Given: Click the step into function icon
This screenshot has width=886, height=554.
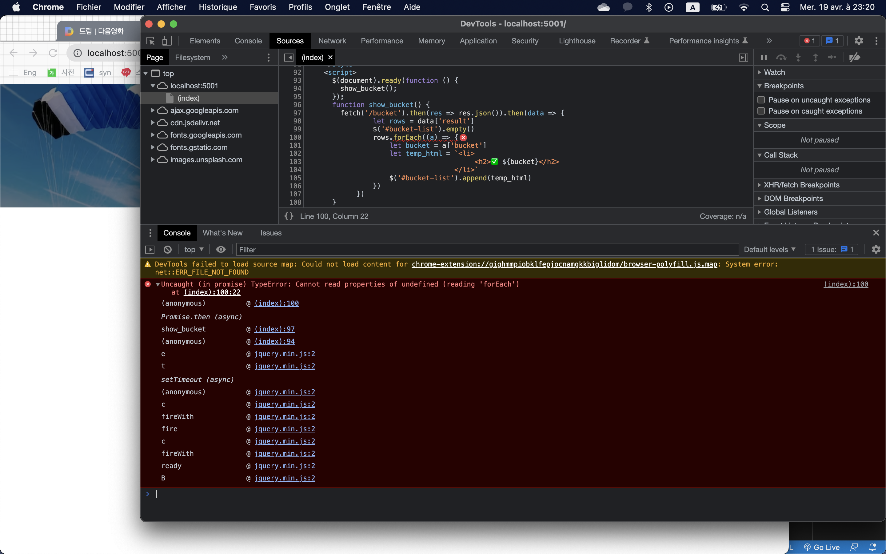Looking at the screenshot, I should tap(798, 57).
